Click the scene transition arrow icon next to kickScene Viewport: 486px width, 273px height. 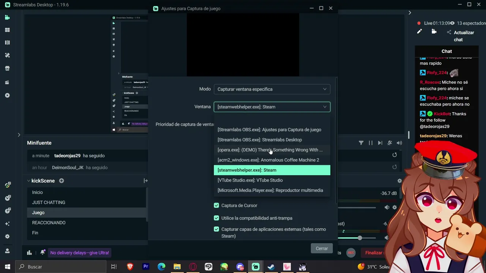click(x=145, y=181)
